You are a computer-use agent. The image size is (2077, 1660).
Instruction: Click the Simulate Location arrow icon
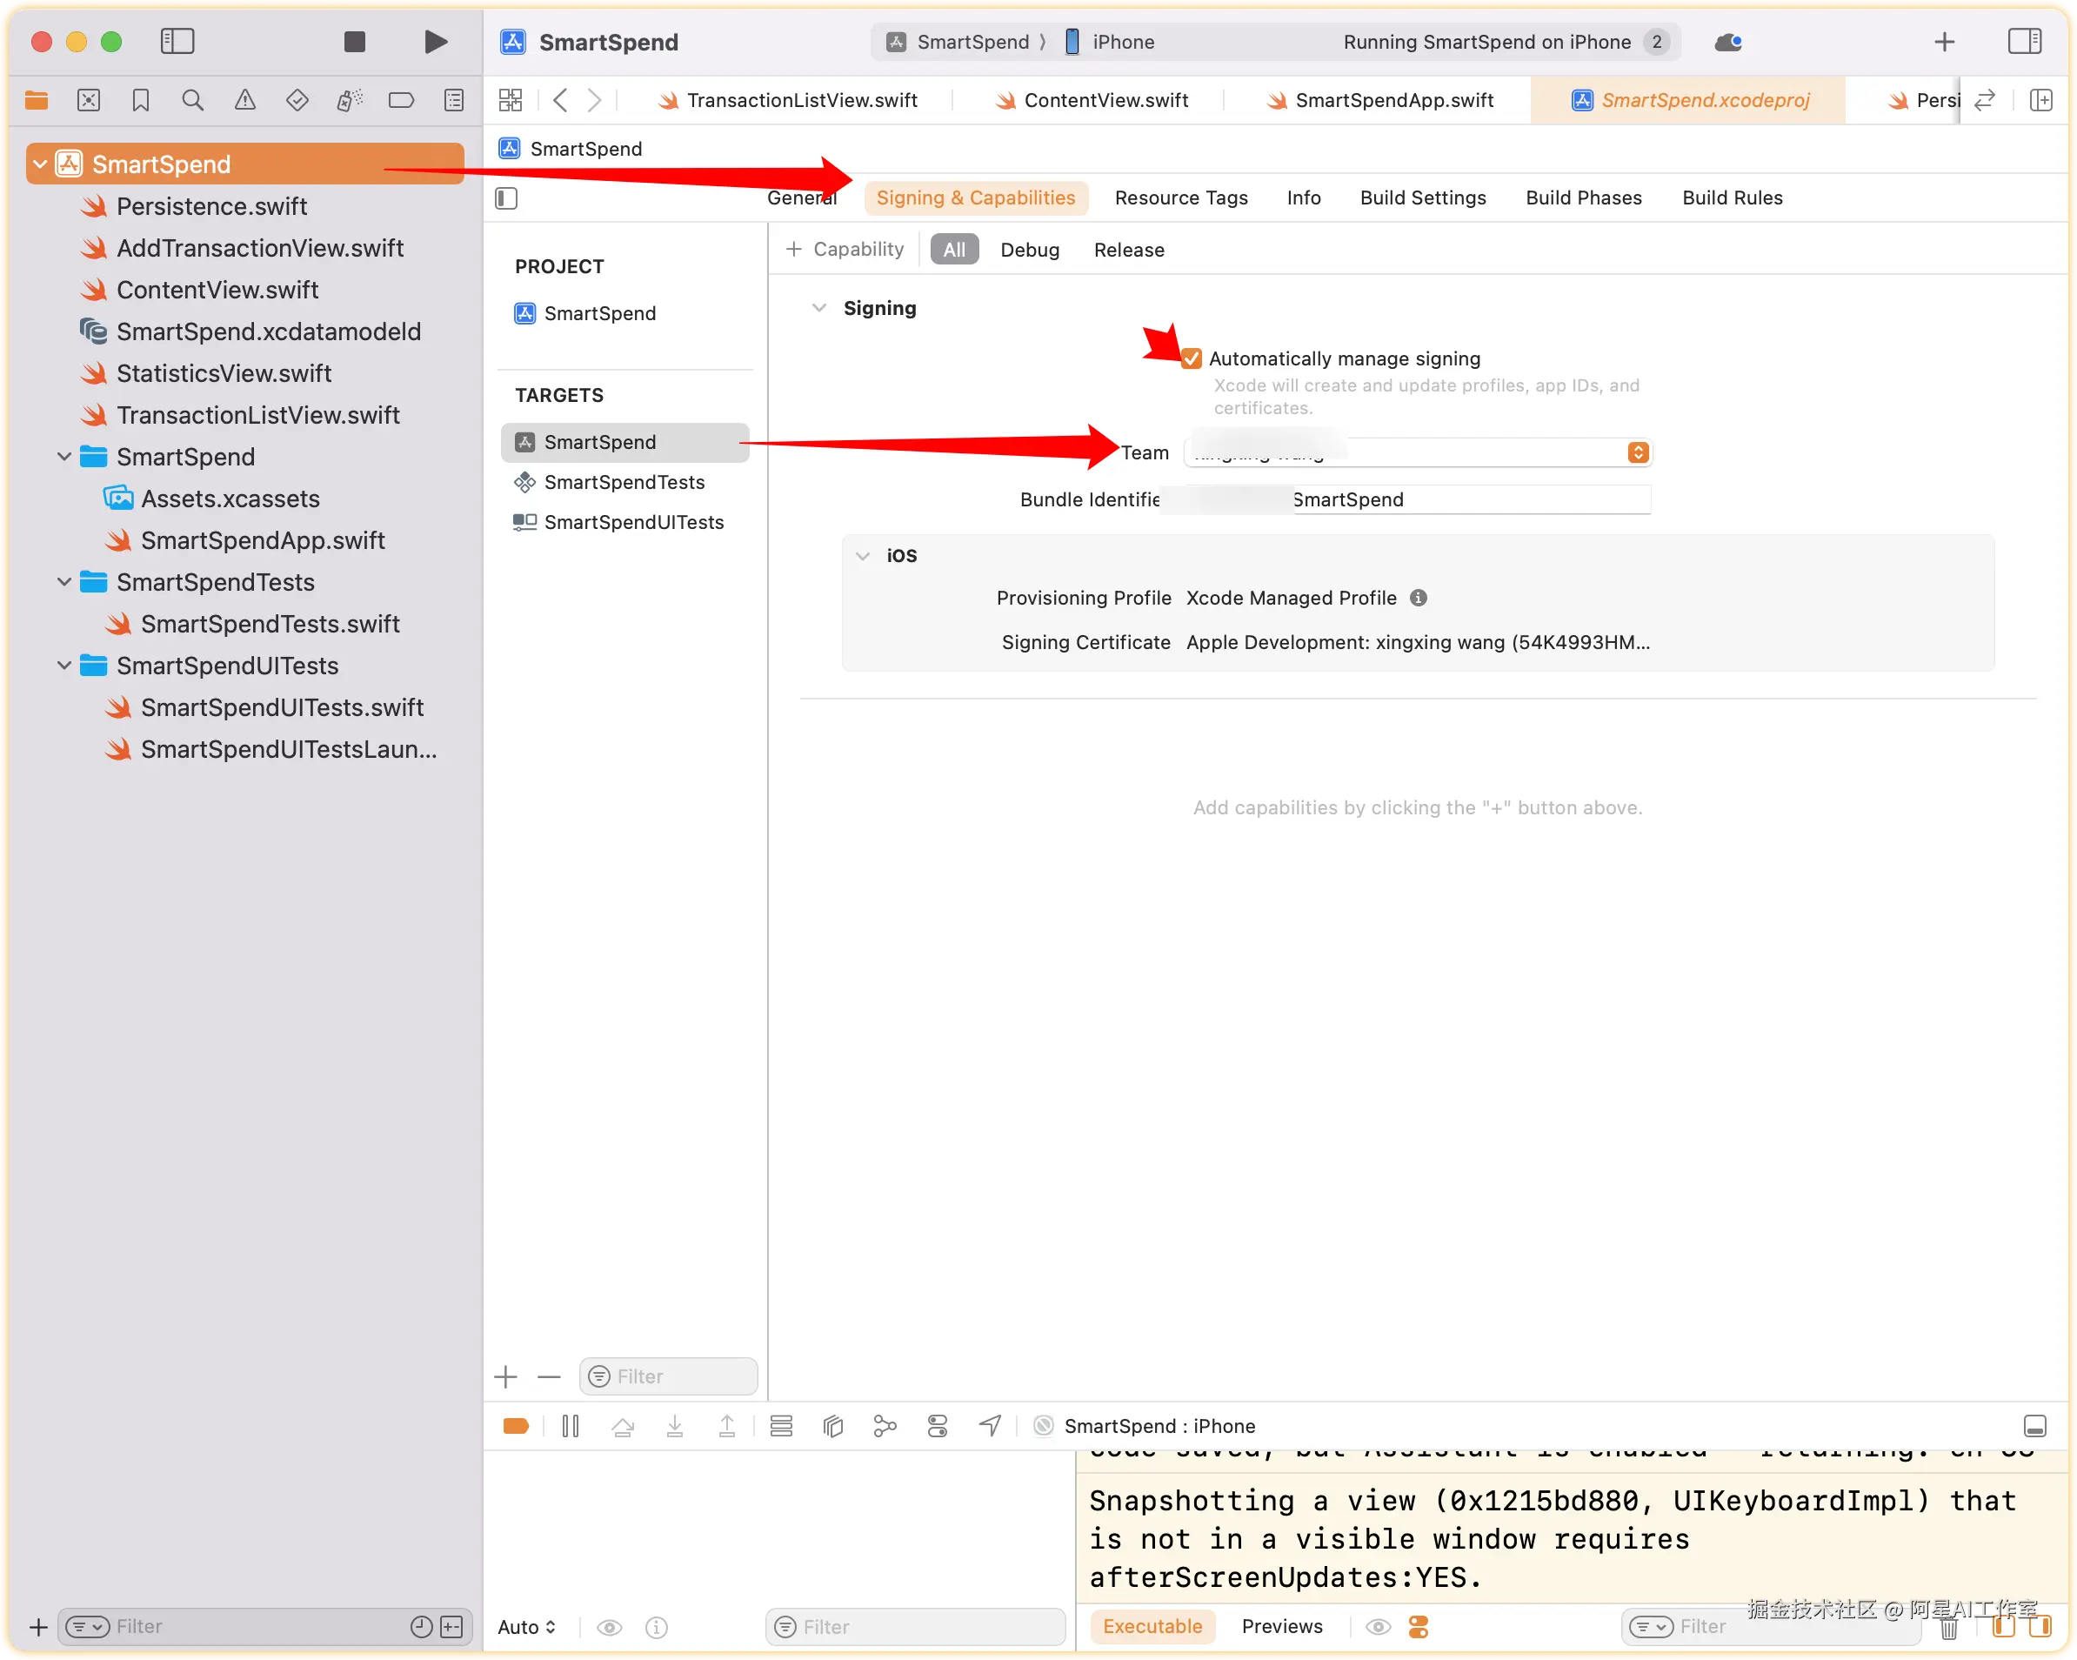(990, 1426)
